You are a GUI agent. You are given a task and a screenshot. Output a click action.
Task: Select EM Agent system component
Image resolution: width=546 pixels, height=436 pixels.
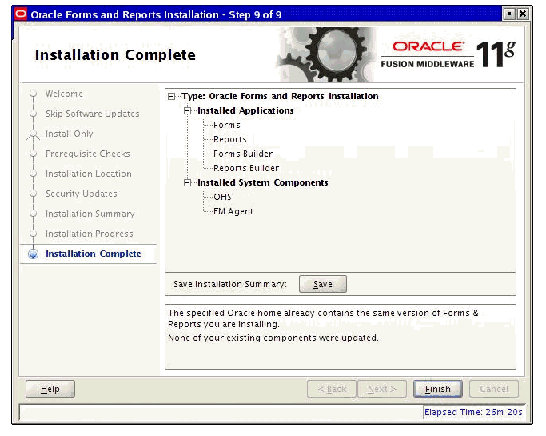click(x=233, y=211)
